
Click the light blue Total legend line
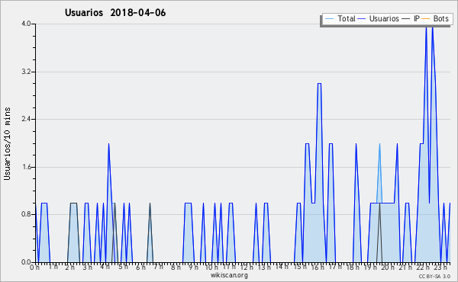329,19
